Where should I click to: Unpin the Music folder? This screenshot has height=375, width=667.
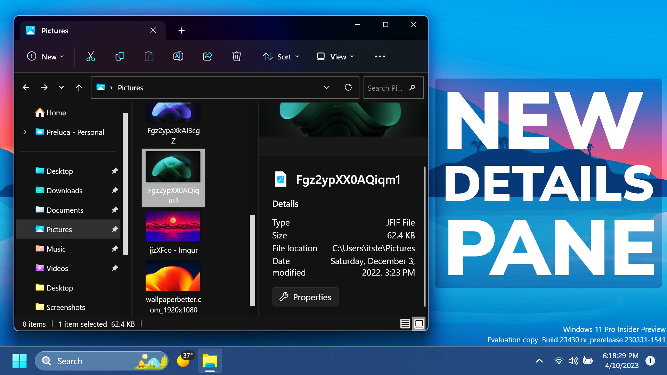[x=115, y=248]
